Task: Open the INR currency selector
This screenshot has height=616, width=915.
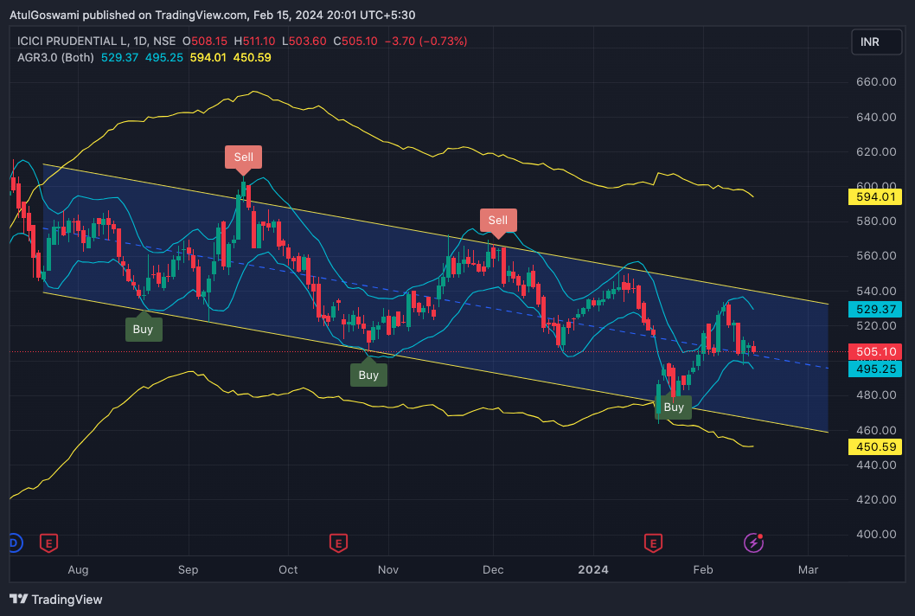Action: tap(876, 42)
